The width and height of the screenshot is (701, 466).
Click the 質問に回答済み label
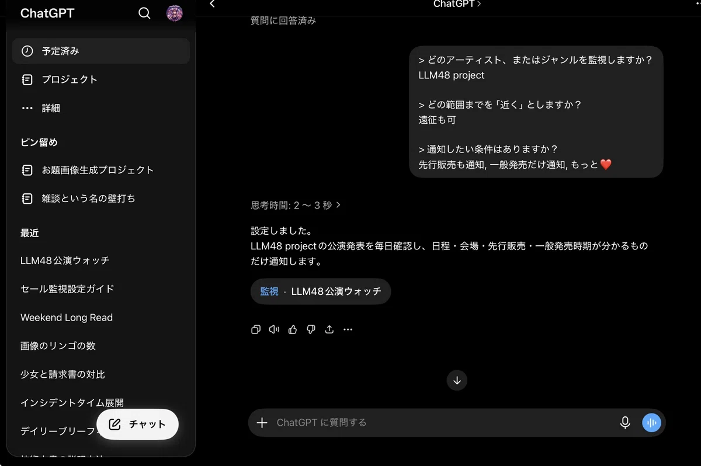tap(283, 20)
